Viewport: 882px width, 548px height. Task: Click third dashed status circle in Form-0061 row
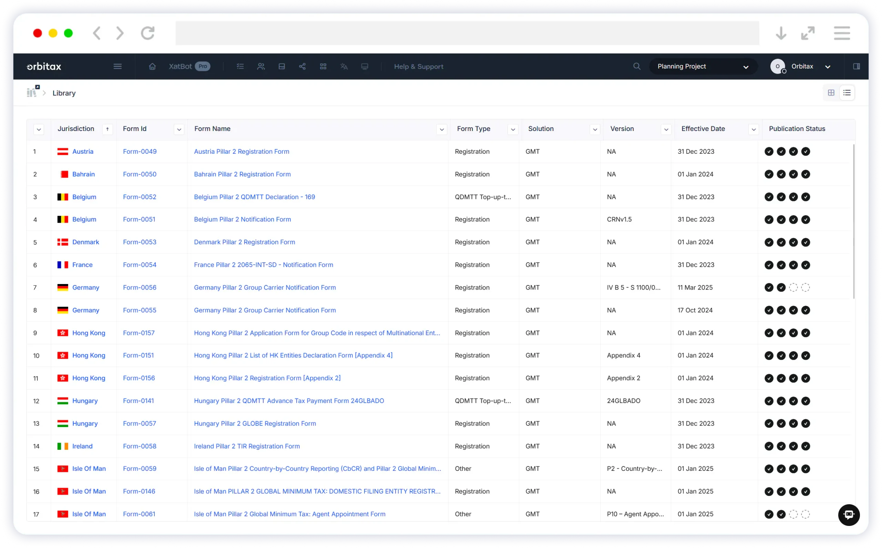click(793, 514)
